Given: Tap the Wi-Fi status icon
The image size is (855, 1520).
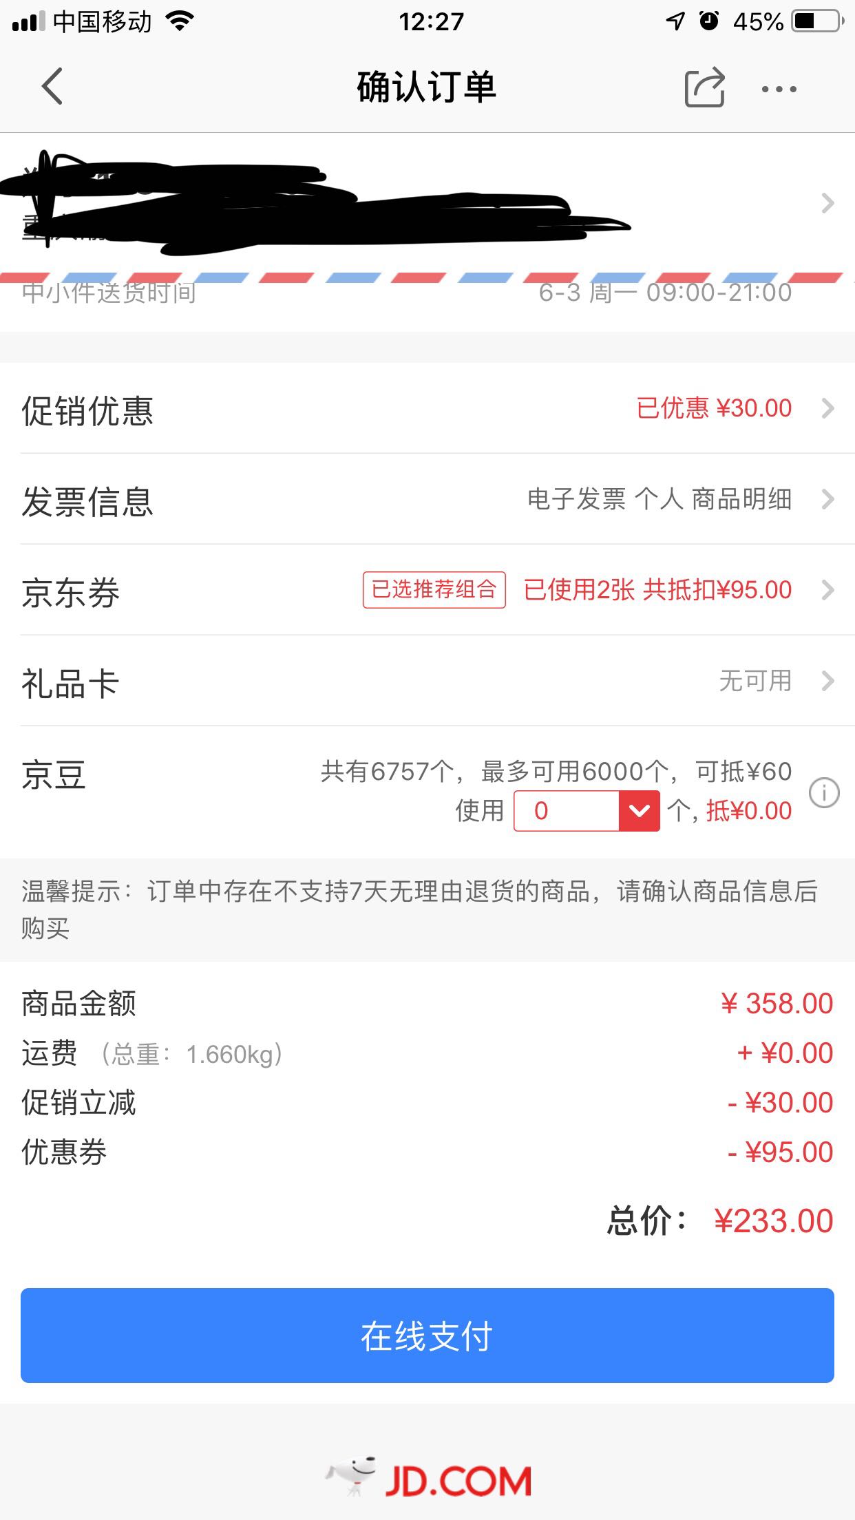Looking at the screenshot, I should [180, 21].
